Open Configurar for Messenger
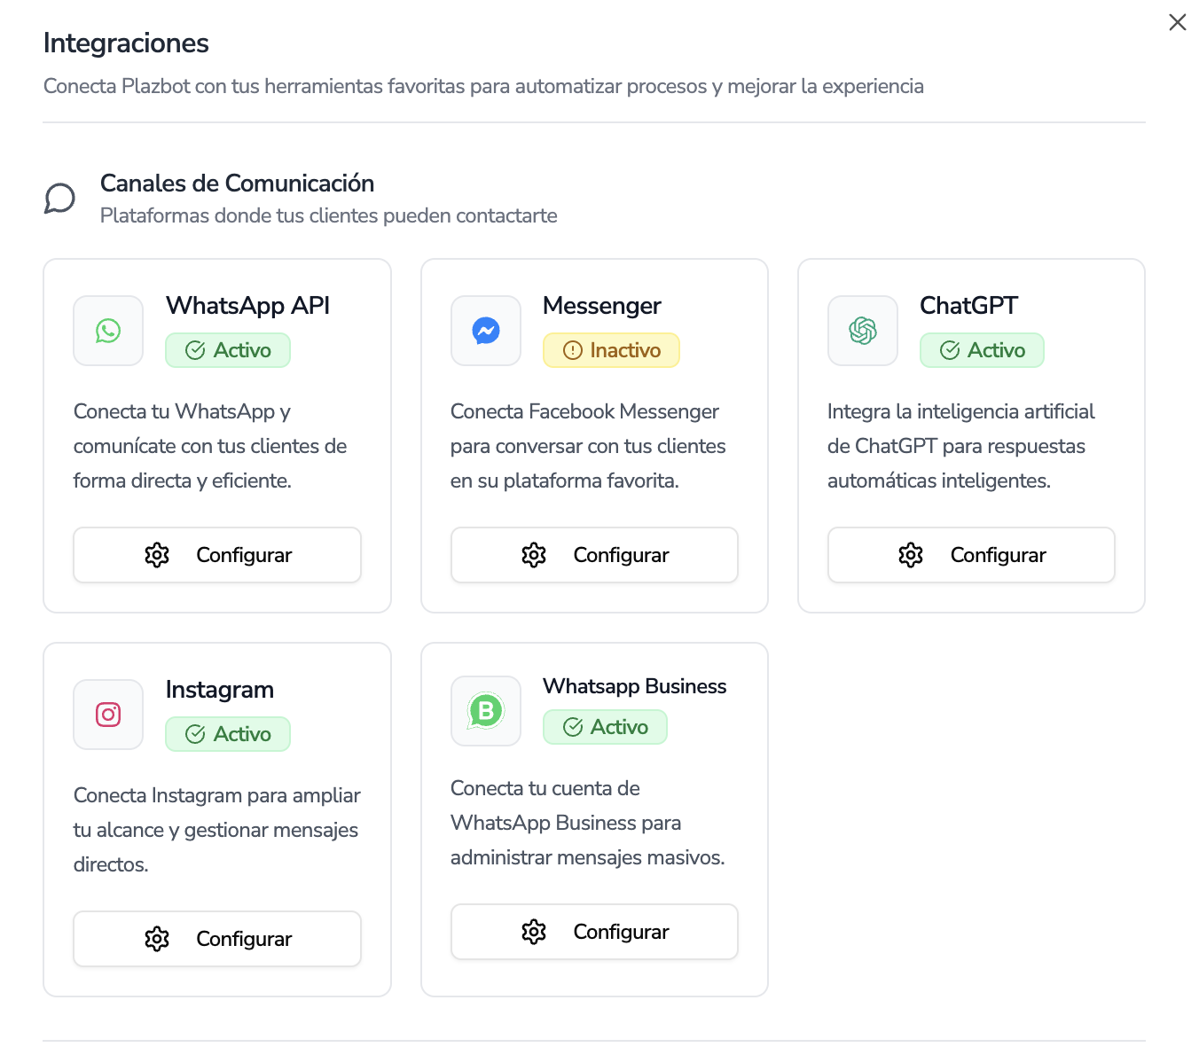 click(594, 555)
